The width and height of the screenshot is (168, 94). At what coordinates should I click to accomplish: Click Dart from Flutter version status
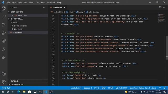[x=143, y=88]
